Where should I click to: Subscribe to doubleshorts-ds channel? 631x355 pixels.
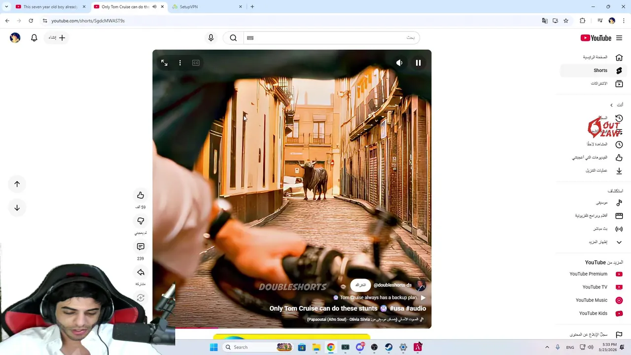click(x=360, y=285)
